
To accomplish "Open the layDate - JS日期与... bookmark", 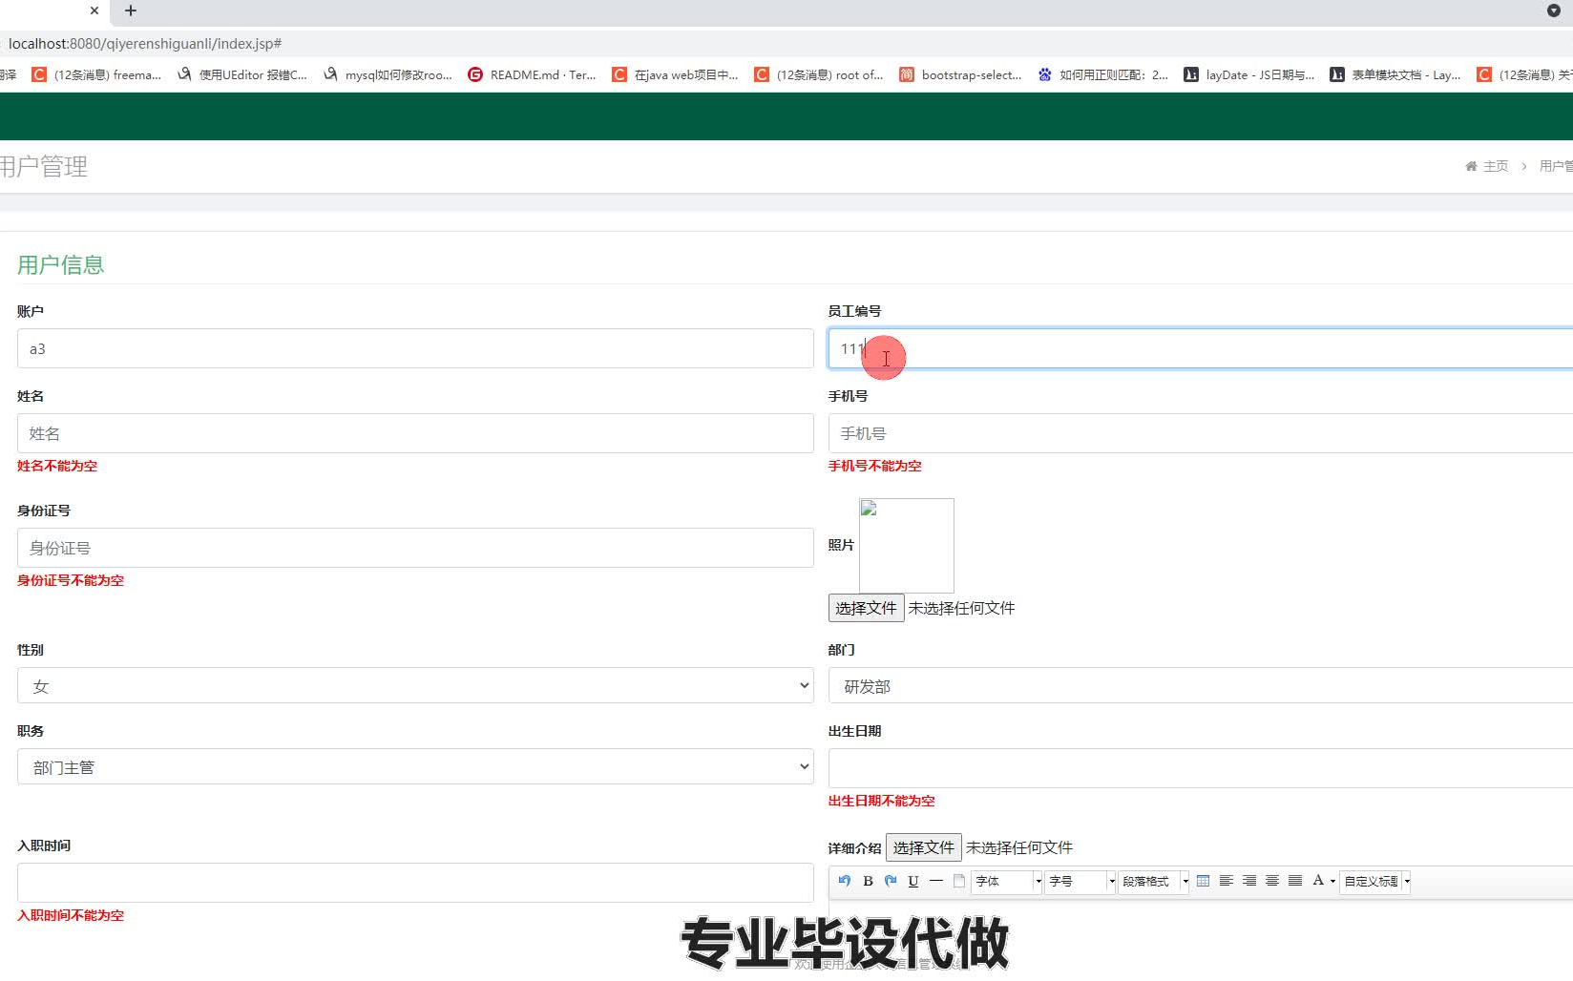I will pos(1249,74).
